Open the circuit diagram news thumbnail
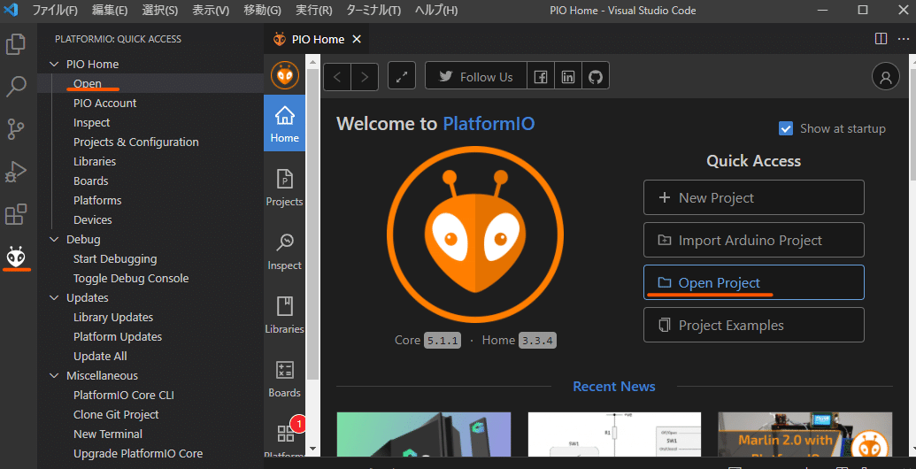This screenshot has height=469, width=916. 614,434
